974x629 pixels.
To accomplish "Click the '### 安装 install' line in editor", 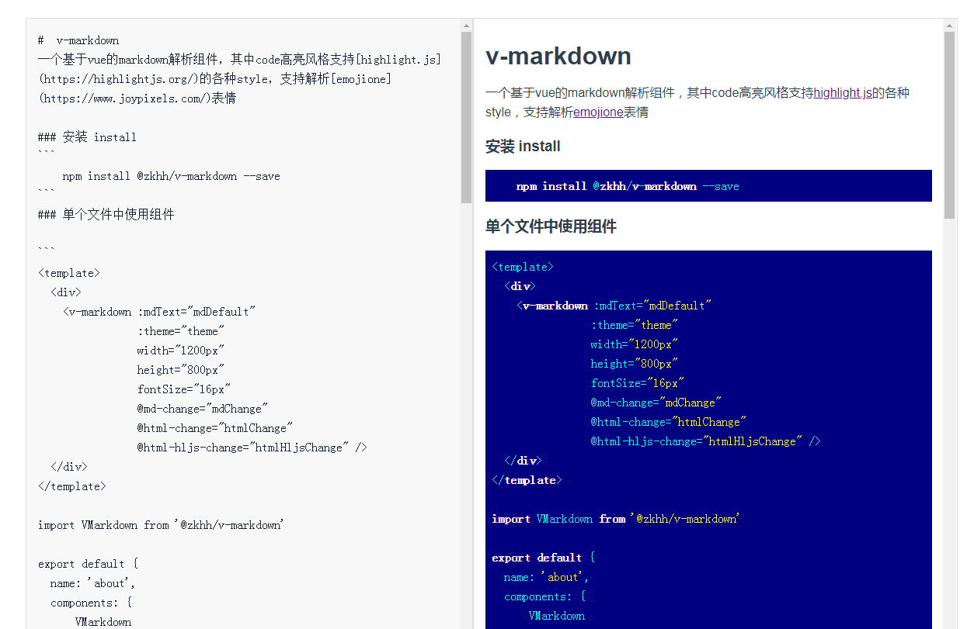I will pos(87,137).
